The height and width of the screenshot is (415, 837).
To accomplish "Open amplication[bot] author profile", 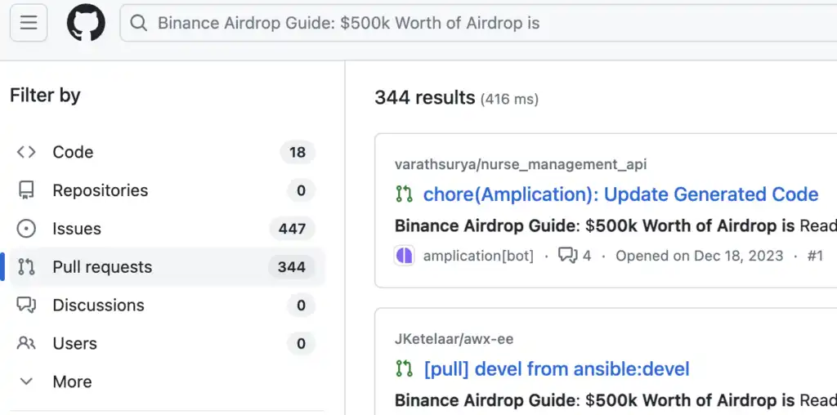I will pyautogui.click(x=478, y=256).
